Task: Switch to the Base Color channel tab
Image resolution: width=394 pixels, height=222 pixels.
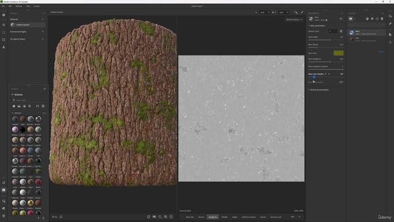Action: point(190,217)
